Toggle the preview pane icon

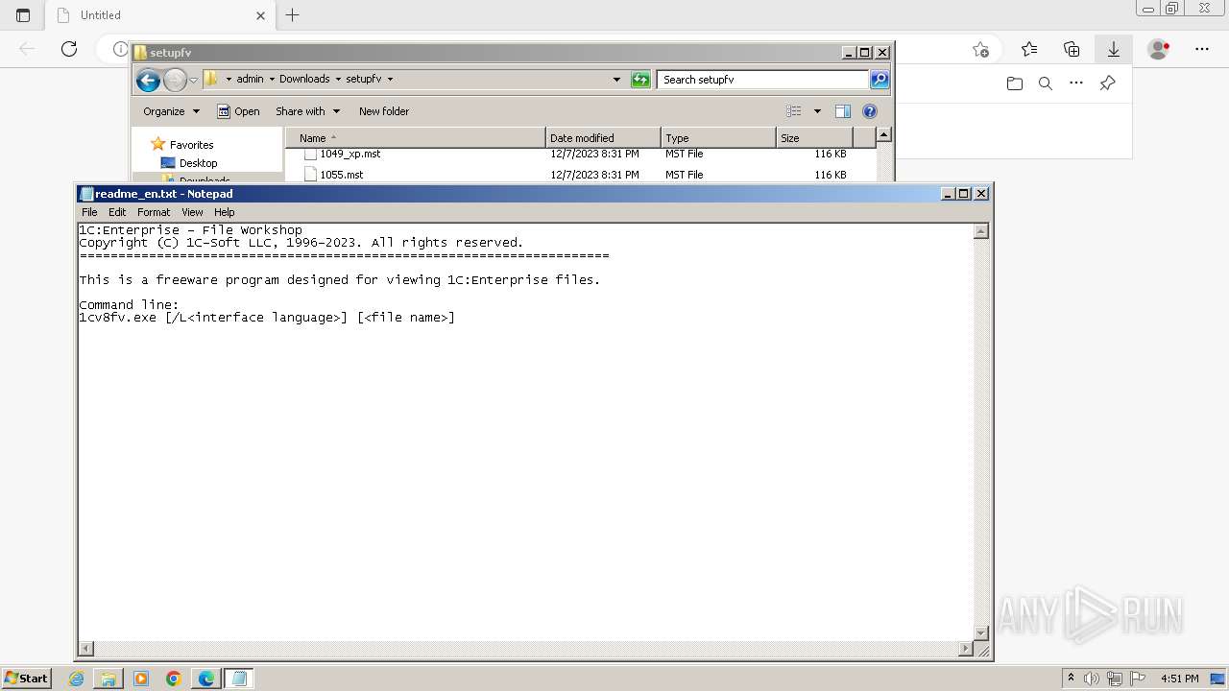point(843,111)
